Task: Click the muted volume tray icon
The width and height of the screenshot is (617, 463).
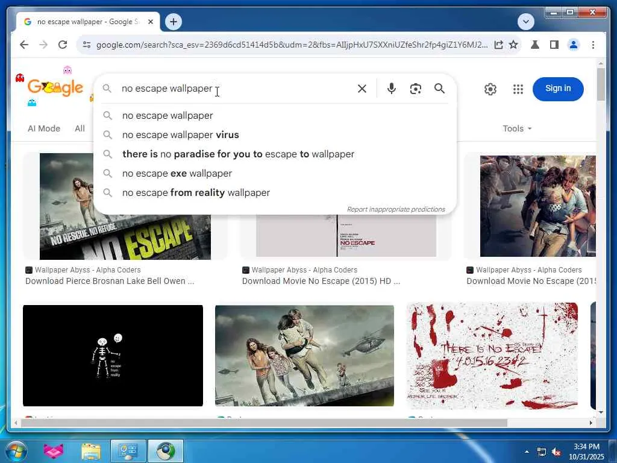Action: point(556,452)
